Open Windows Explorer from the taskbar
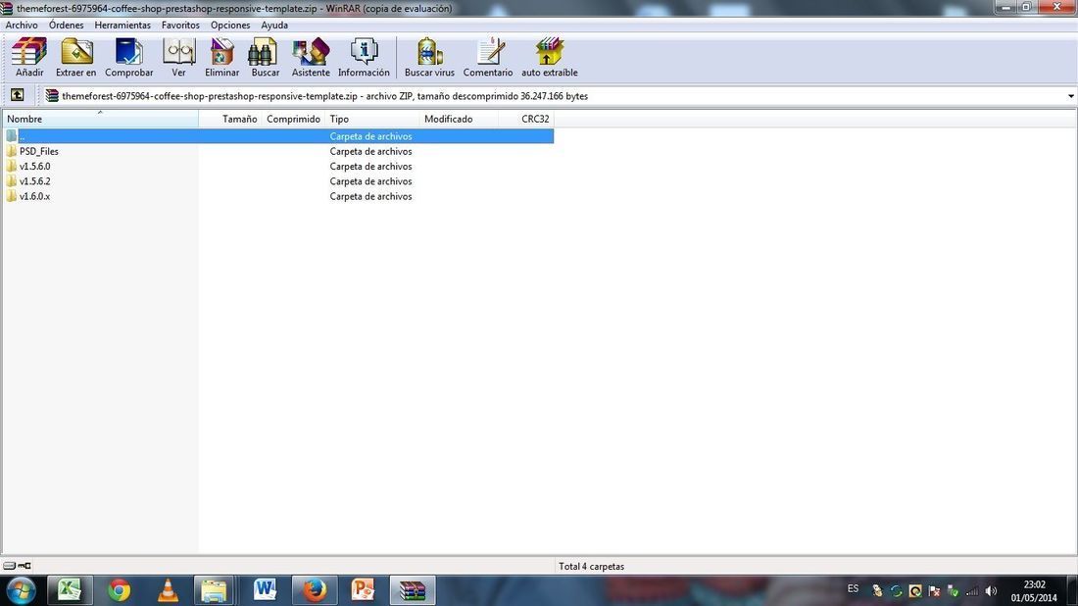Image resolution: width=1078 pixels, height=606 pixels. [x=215, y=590]
